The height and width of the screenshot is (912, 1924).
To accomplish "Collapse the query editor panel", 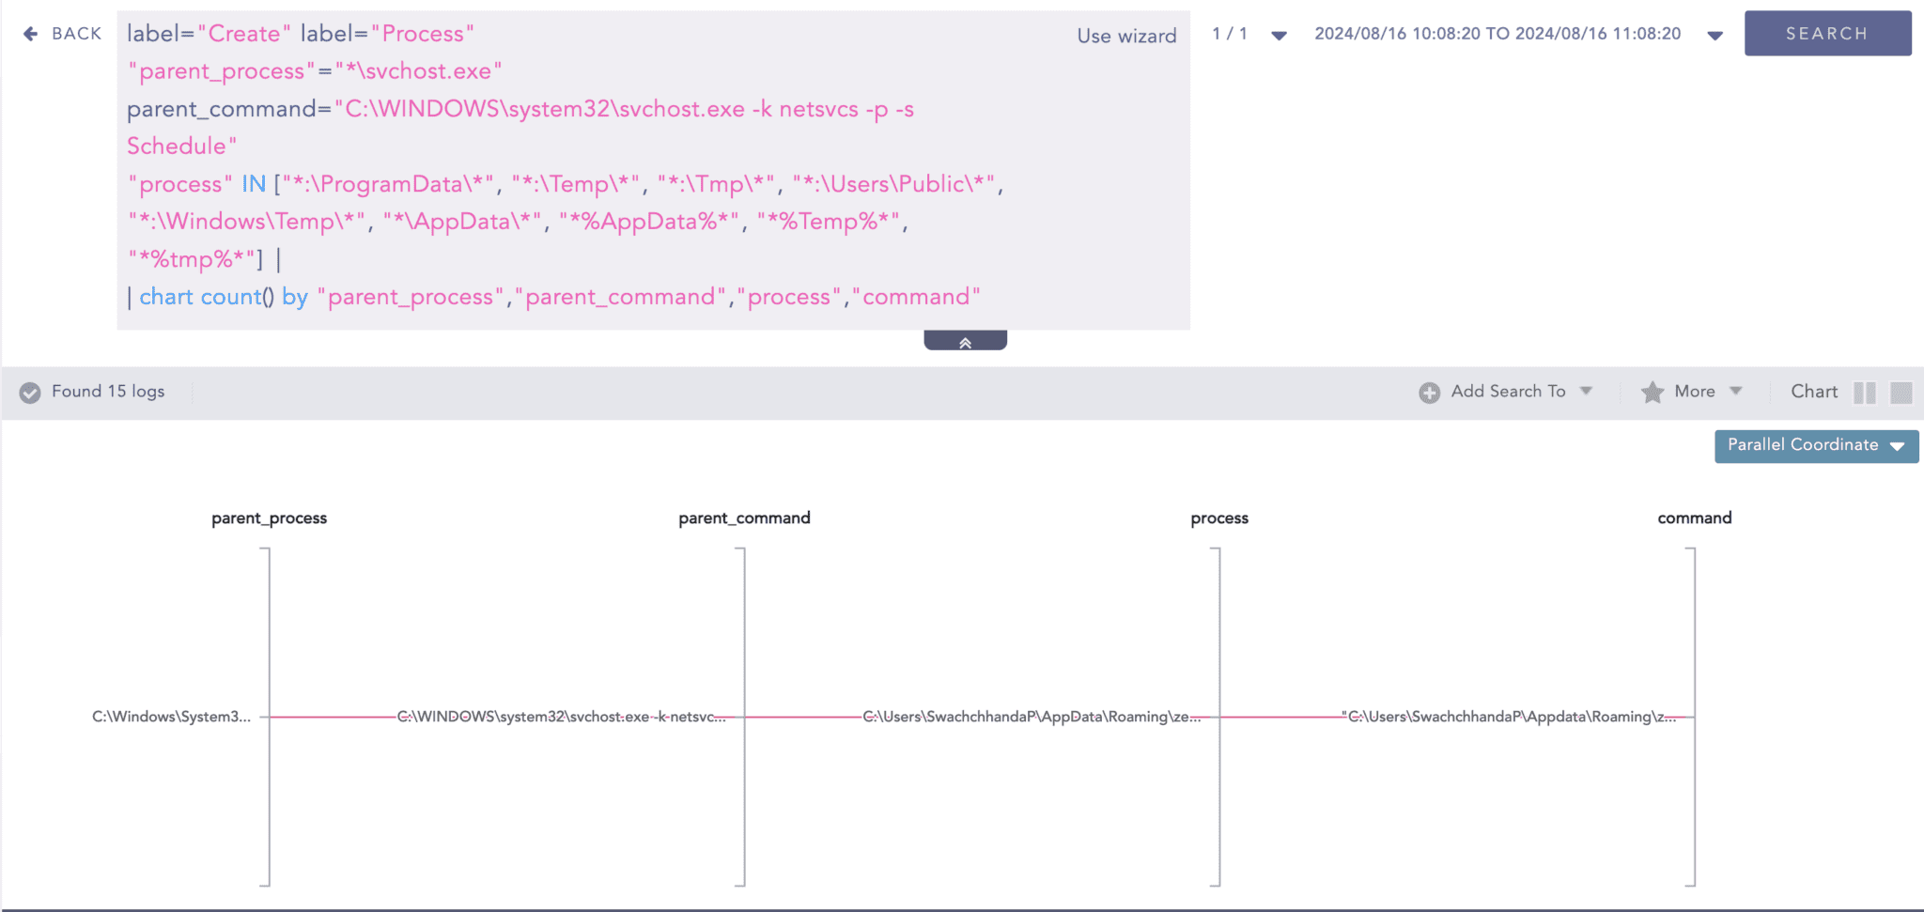I will tap(965, 341).
